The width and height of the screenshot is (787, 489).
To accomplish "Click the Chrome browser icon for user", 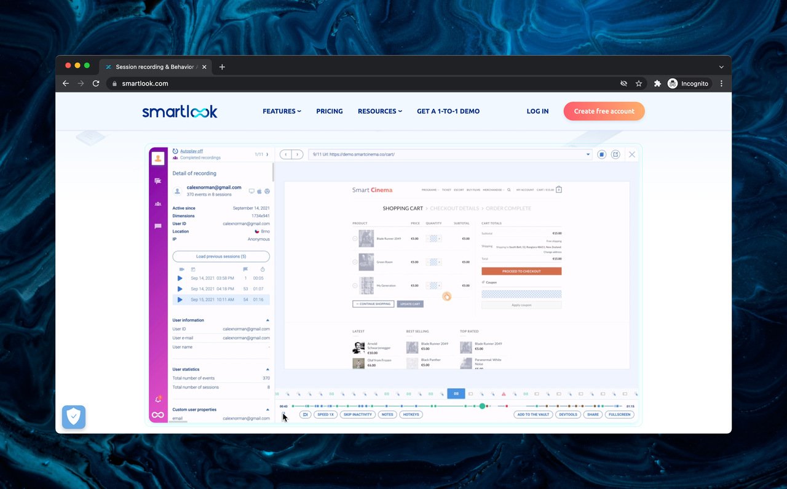I will (267, 191).
